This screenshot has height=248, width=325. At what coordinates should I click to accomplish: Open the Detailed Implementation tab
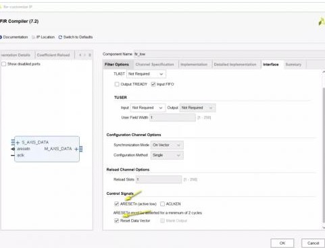click(235, 65)
